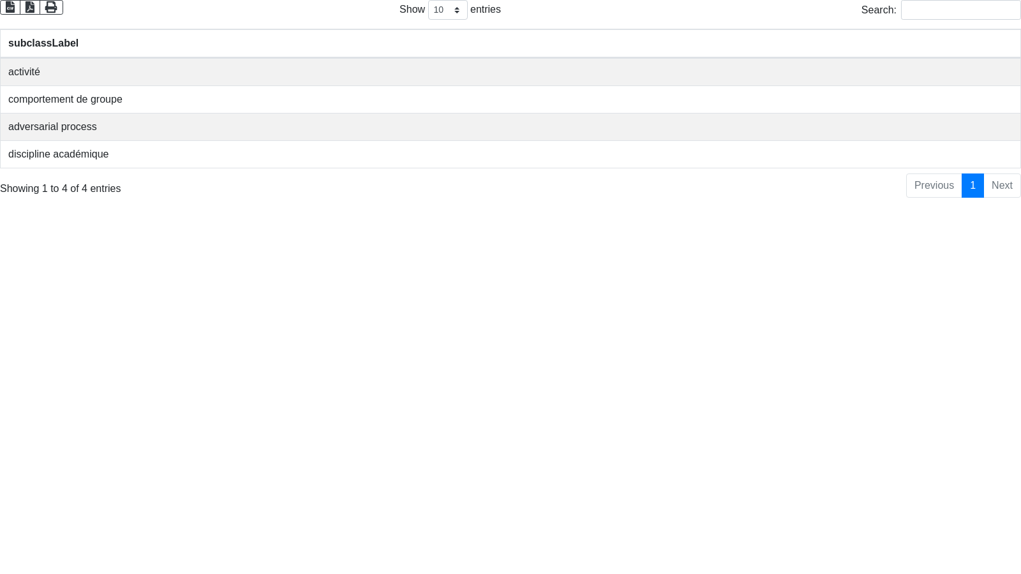Select the 'activité' row
Image resolution: width=1021 pixels, height=574 pixels.
pos(24,72)
